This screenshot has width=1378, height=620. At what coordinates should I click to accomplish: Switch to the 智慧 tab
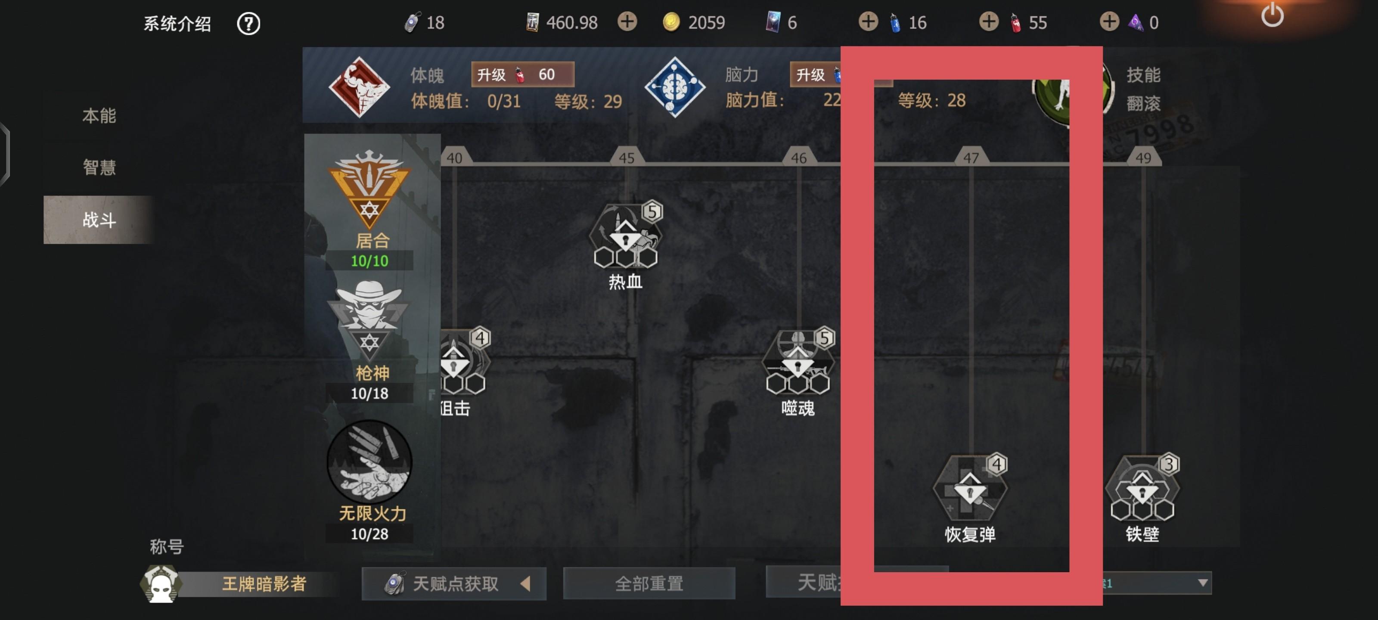(x=99, y=167)
